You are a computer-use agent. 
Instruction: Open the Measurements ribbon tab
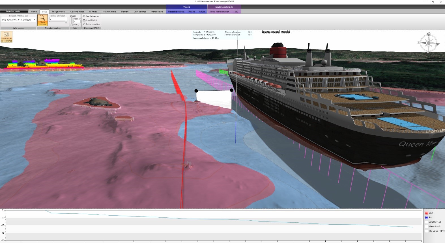pos(109,12)
